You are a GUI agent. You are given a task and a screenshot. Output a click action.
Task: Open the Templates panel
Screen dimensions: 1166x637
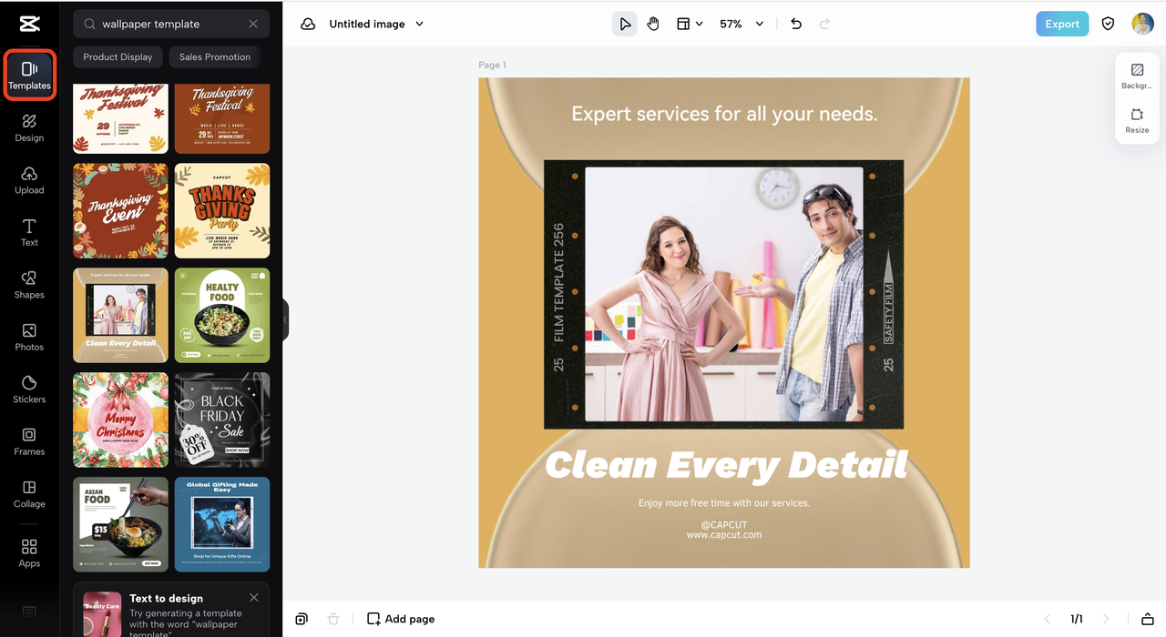[29, 76]
